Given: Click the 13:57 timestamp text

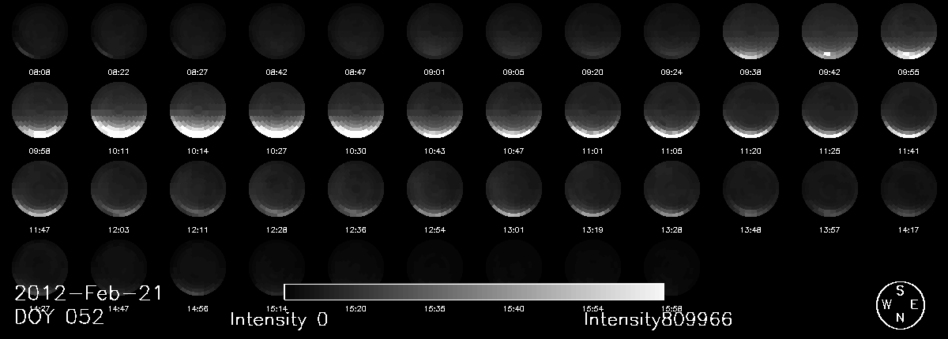Looking at the screenshot, I should pos(829,229).
